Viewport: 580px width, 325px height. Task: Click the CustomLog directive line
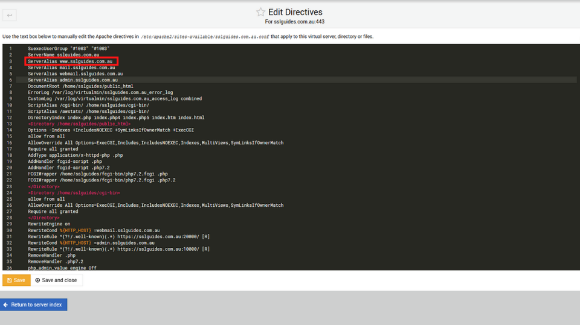click(115, 98)
